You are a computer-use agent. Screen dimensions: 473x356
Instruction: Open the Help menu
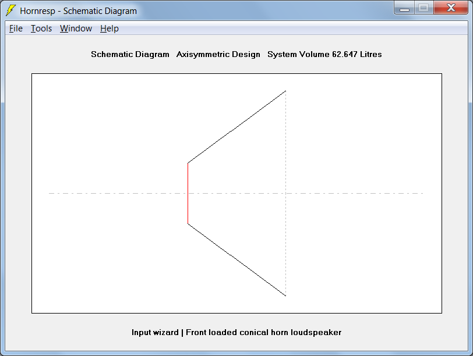tap(109, 29)
